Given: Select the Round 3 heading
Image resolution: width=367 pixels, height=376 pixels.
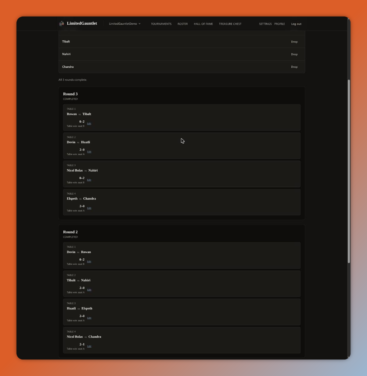Looking at the screenshot, I should tap(70, 94).
